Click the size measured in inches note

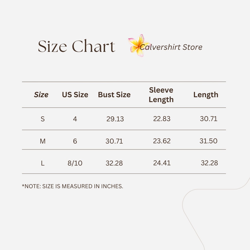(x=72, y=186)
